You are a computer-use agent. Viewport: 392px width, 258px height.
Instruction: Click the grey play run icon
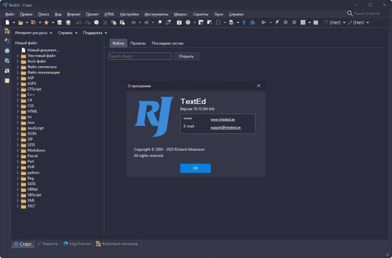pyautogui.click(x=264, y=22)
